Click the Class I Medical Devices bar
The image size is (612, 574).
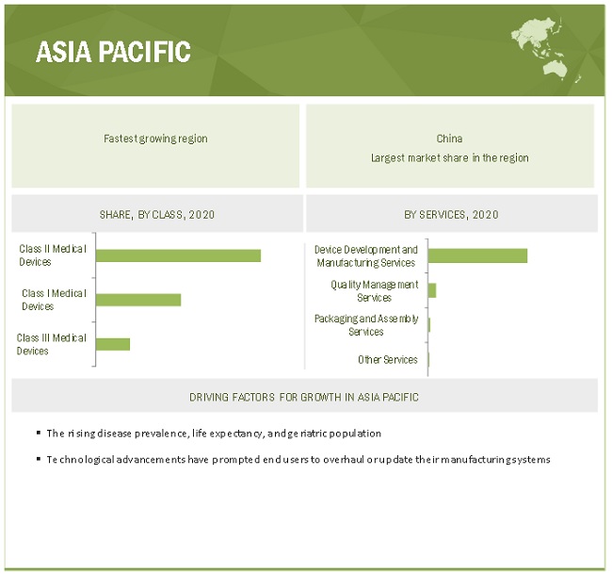coord(138,300)
